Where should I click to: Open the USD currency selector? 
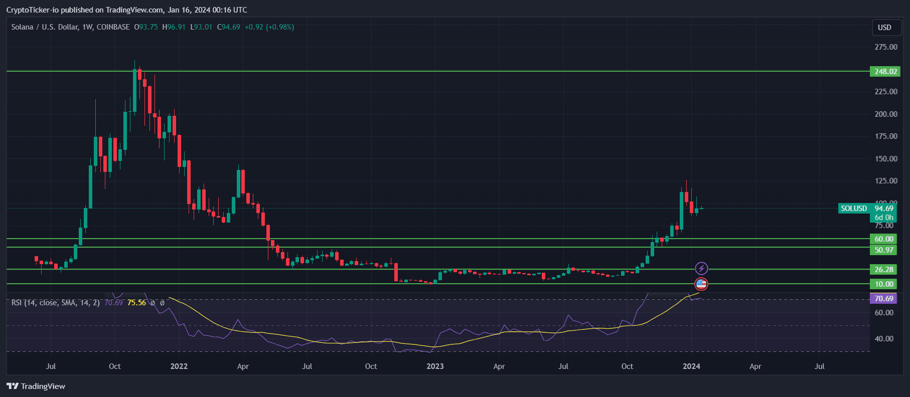click(884, 28)
